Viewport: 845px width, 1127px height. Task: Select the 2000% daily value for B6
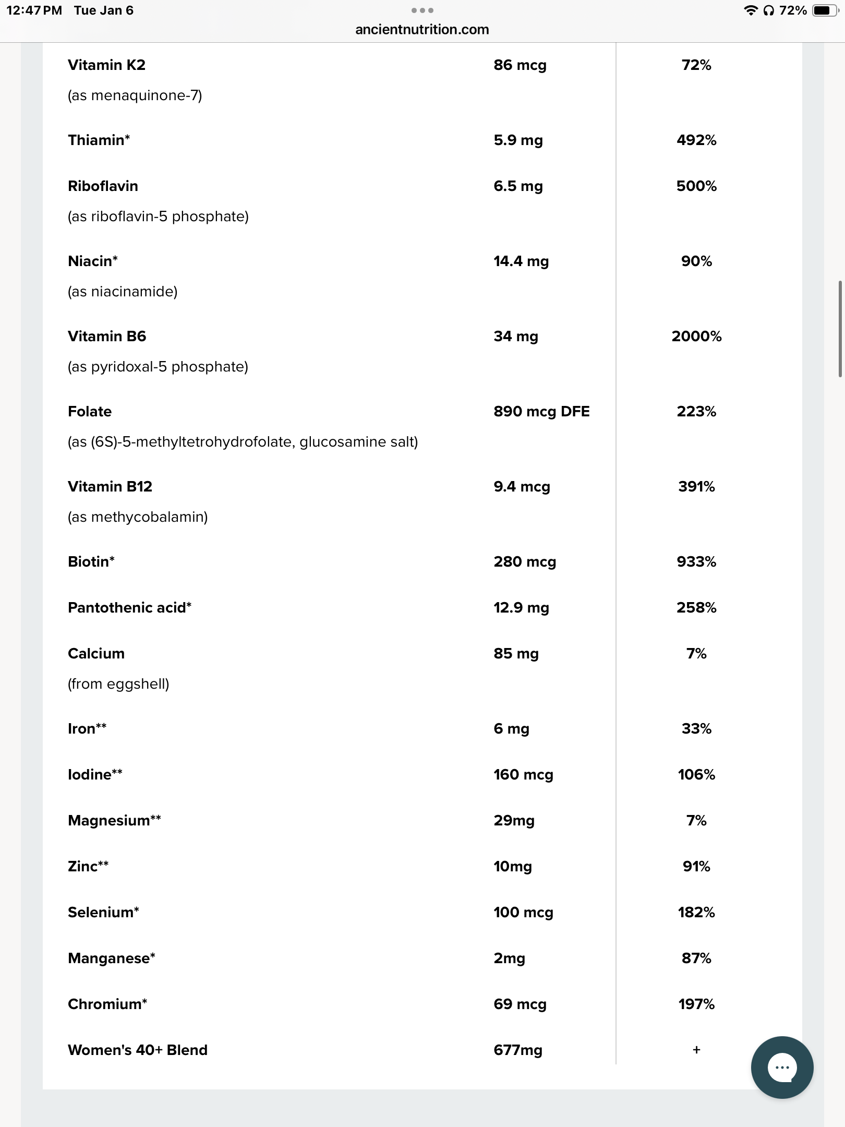pos(696,337)
